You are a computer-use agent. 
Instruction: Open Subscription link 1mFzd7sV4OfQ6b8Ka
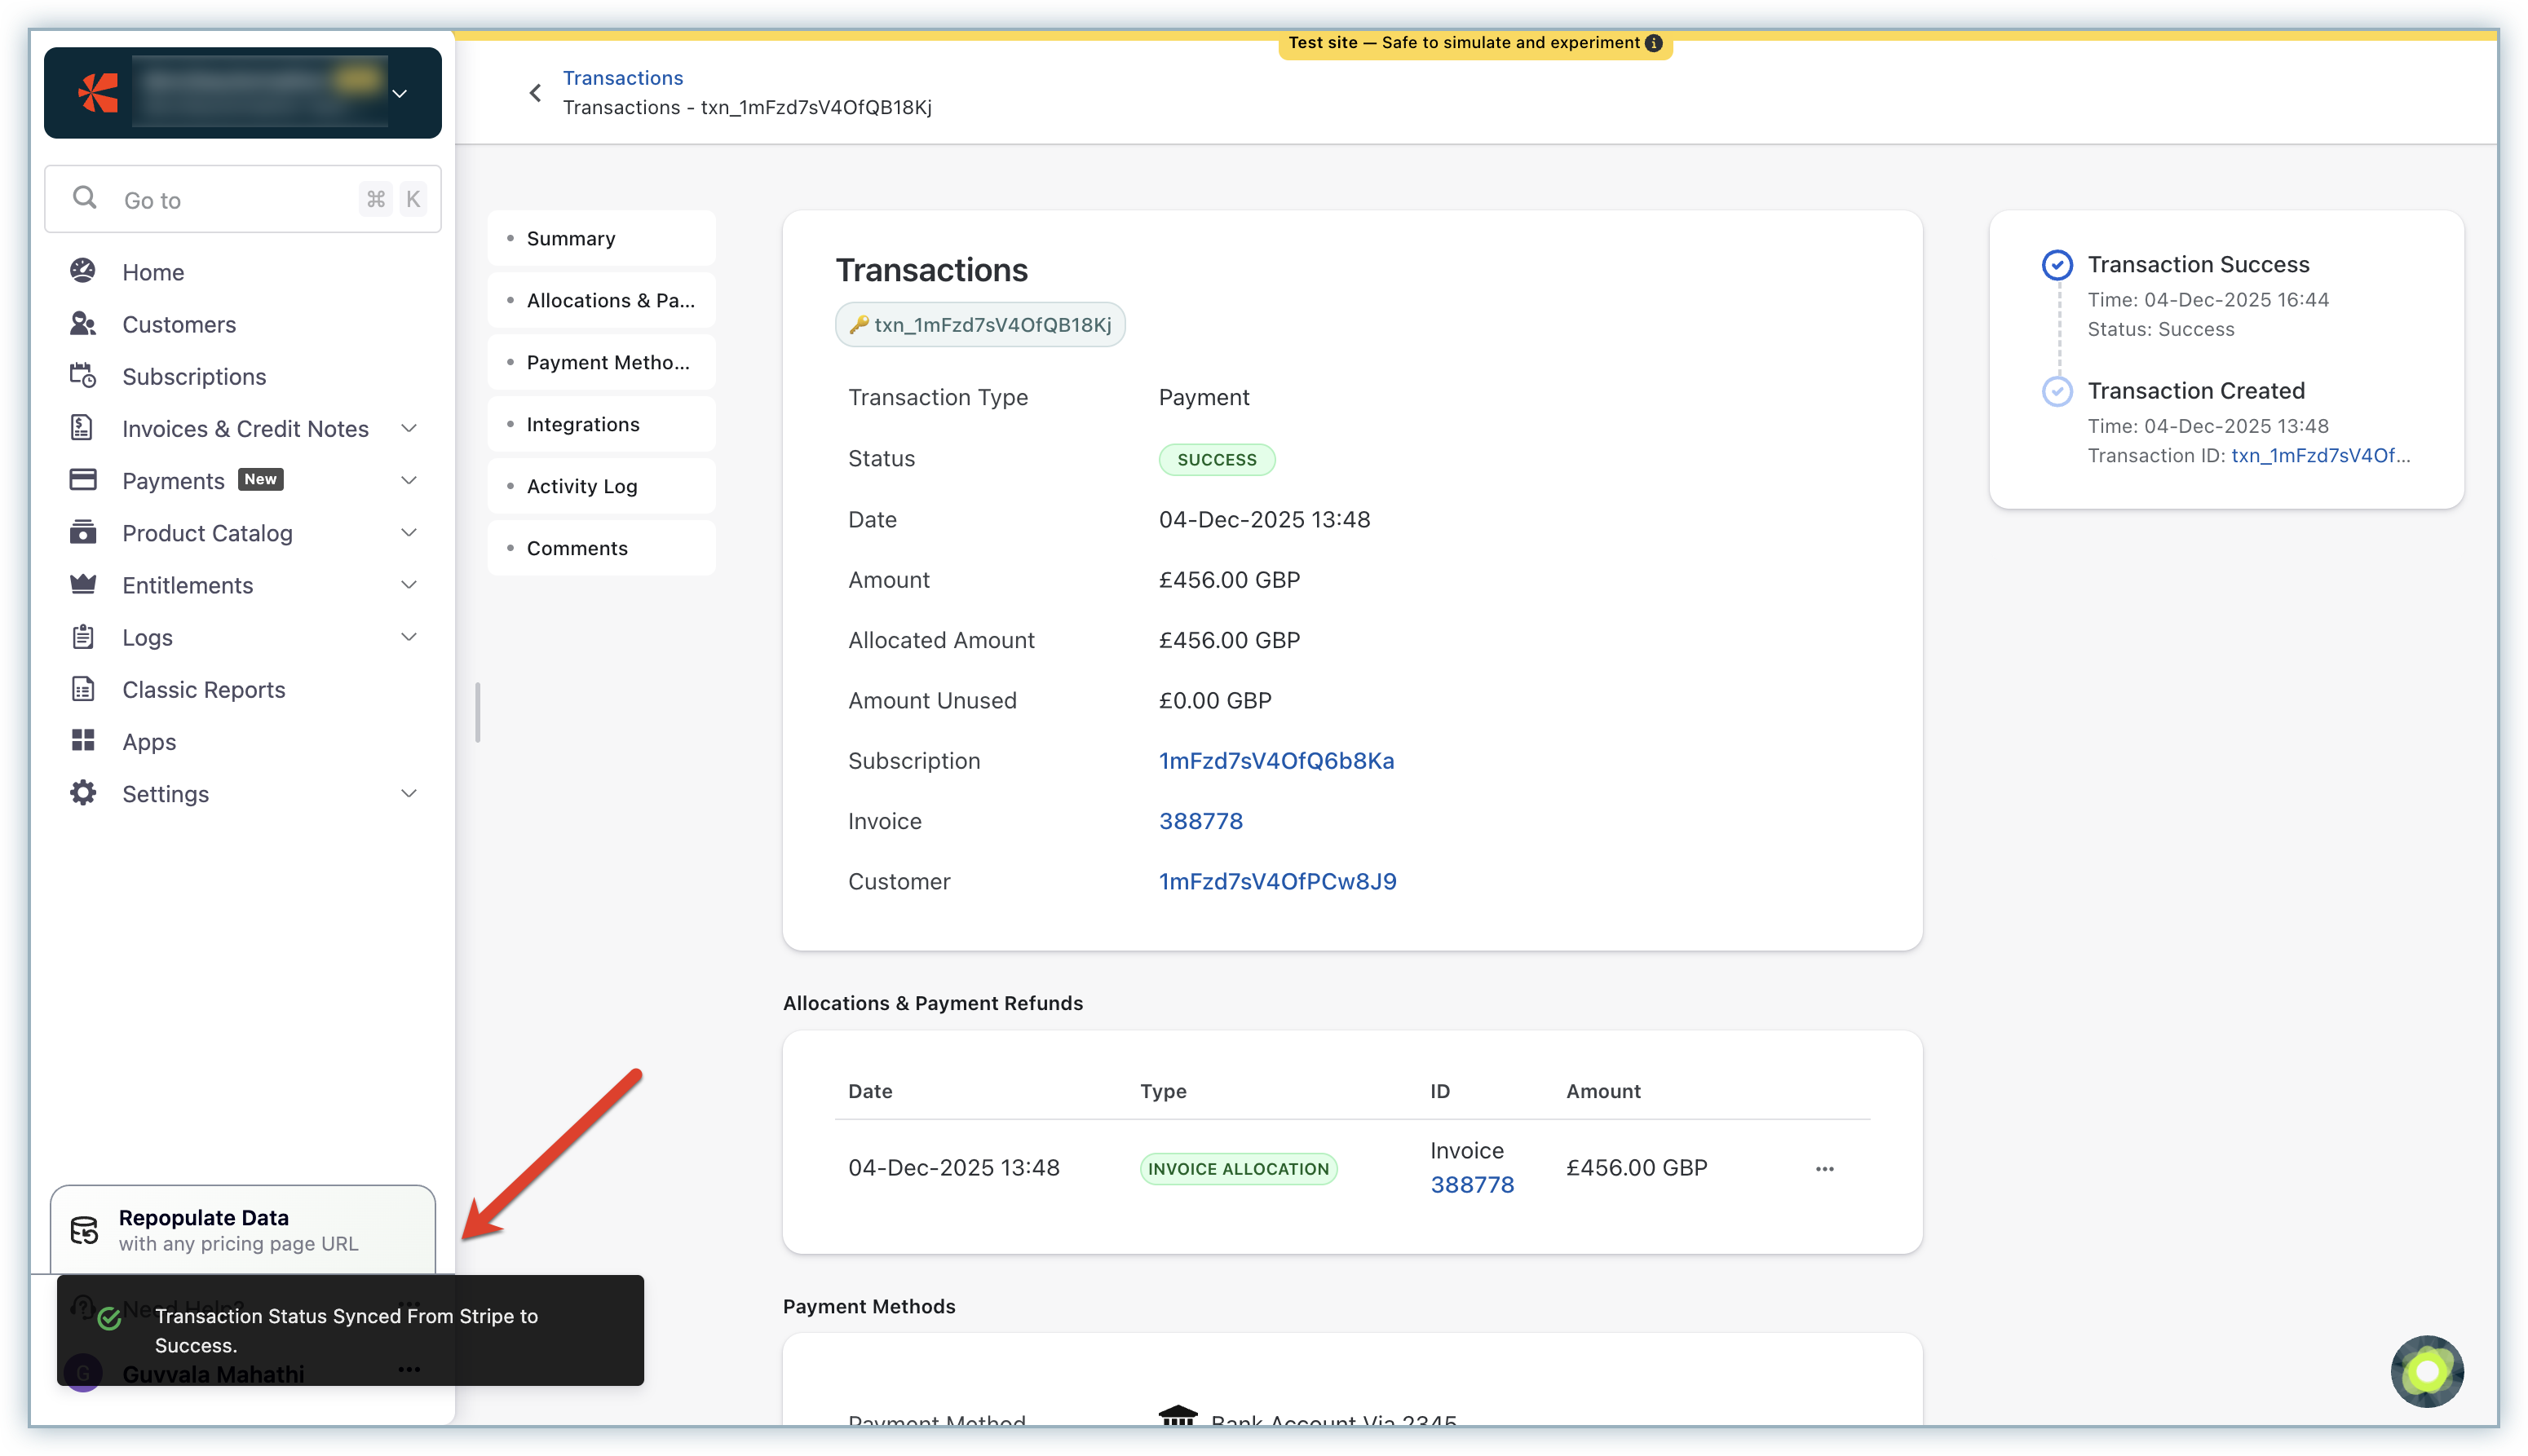click(x=1276, y=760)
